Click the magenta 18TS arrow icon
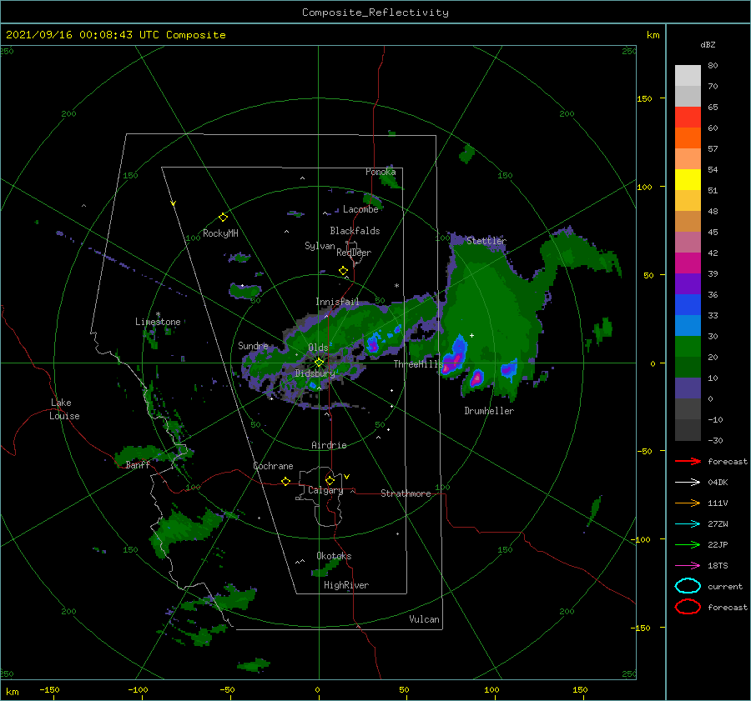Image resolution: width=751 pixels, height=701 pixels. pos(688,566)
